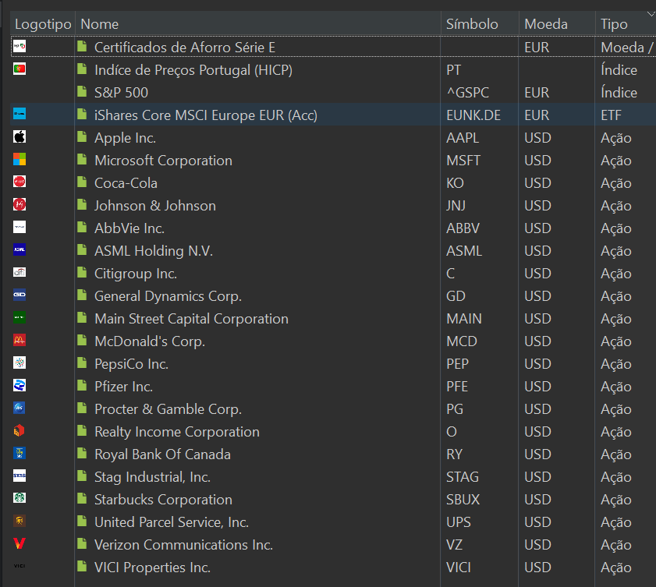Viewport: 656px width, 587px height.
Task: Click the EUR currency cell for S&P 500
Action: [x=537, y=93]
